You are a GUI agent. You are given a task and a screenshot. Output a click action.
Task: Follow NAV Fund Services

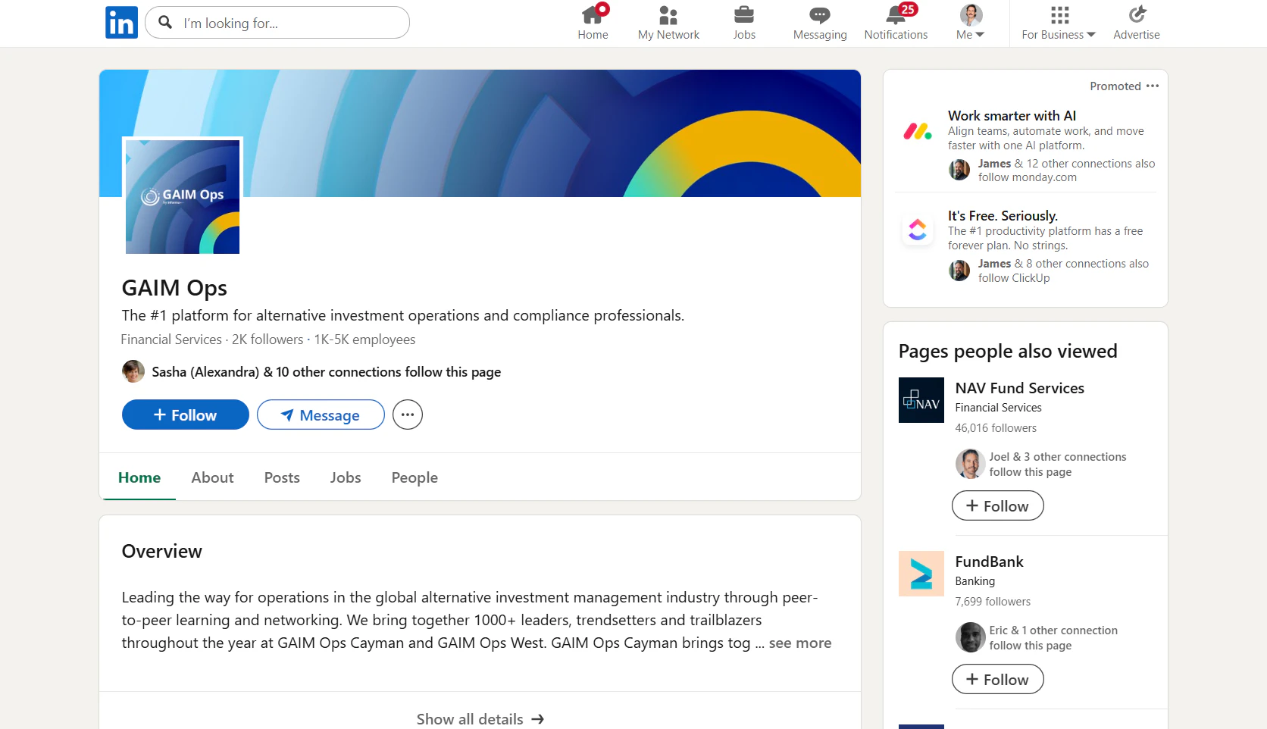pos(997,505)
